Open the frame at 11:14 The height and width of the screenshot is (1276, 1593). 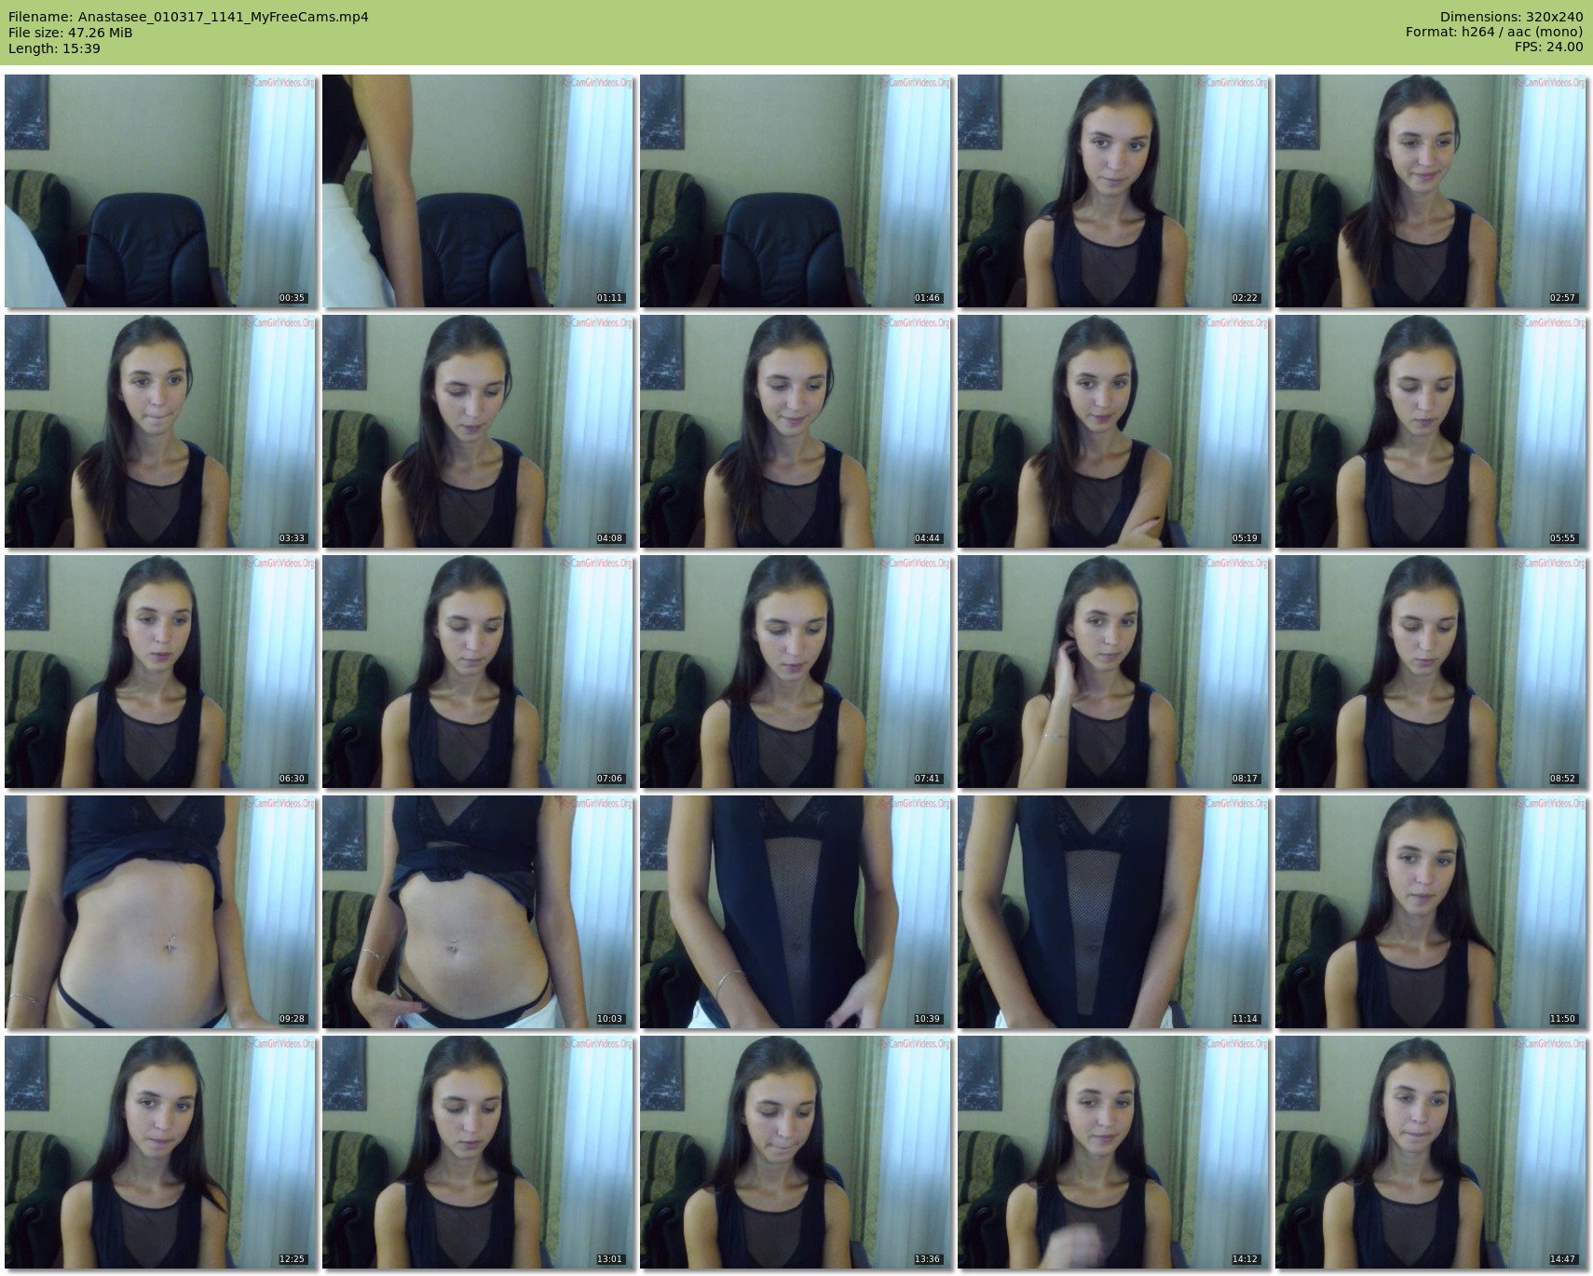(1113, 912)
